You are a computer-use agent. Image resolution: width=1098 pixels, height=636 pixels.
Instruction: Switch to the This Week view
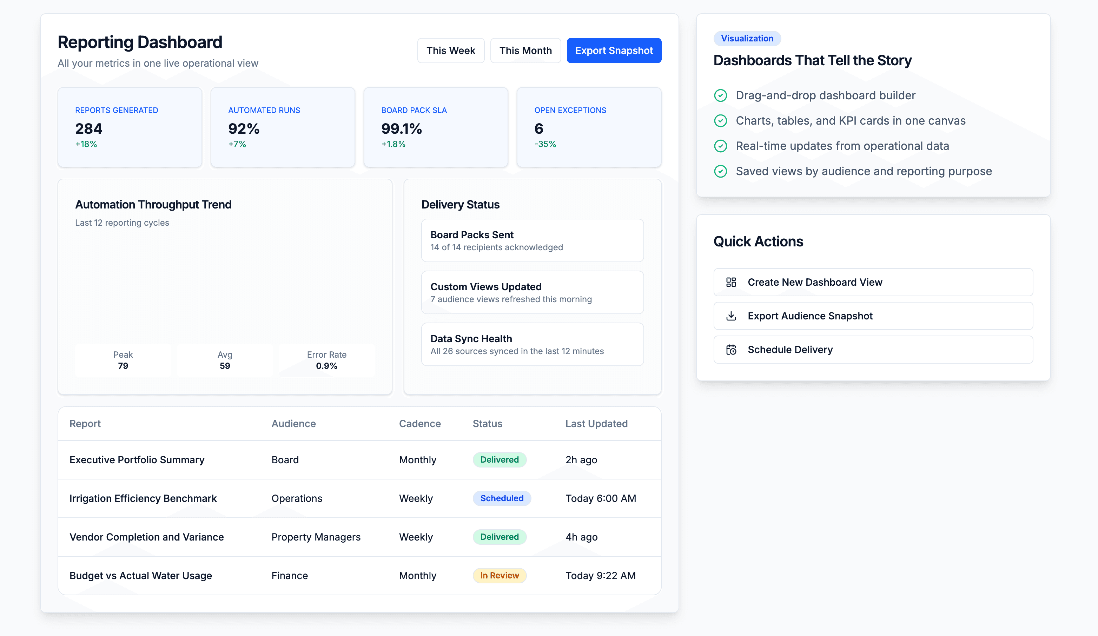click(x=451, y=50)
